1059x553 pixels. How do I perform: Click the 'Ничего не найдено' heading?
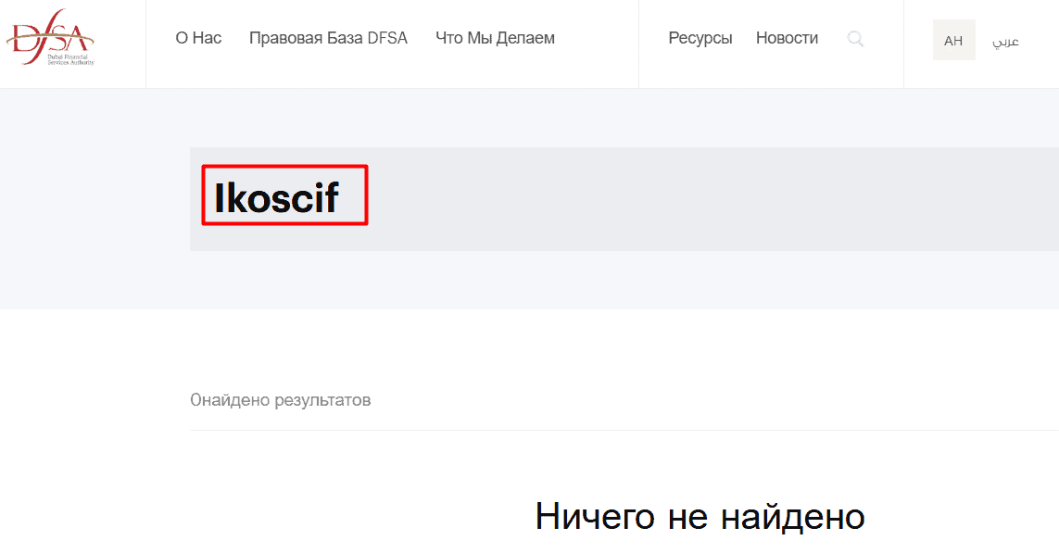700,515
